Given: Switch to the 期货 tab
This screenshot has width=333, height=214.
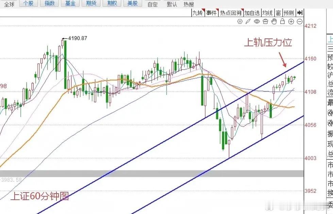Looking at the screenshot, I should [x=91, y=3].
